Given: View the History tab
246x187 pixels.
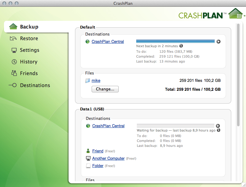Looking at the screenshot, I should [x=29, y=62].
